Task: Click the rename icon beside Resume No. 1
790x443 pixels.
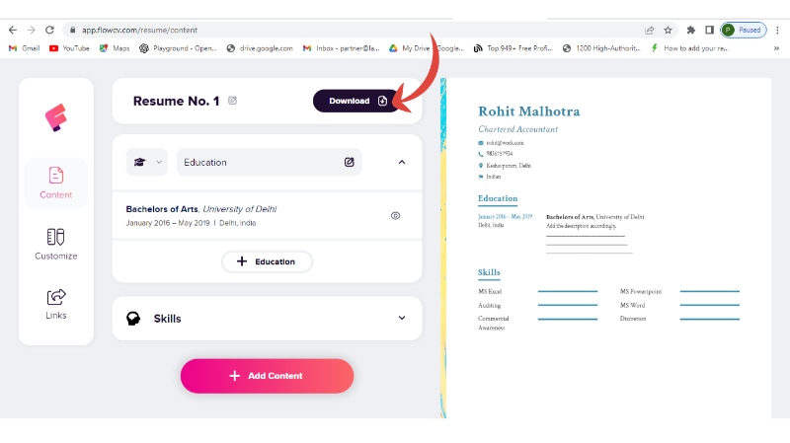Action: click(x=233, y=101)
